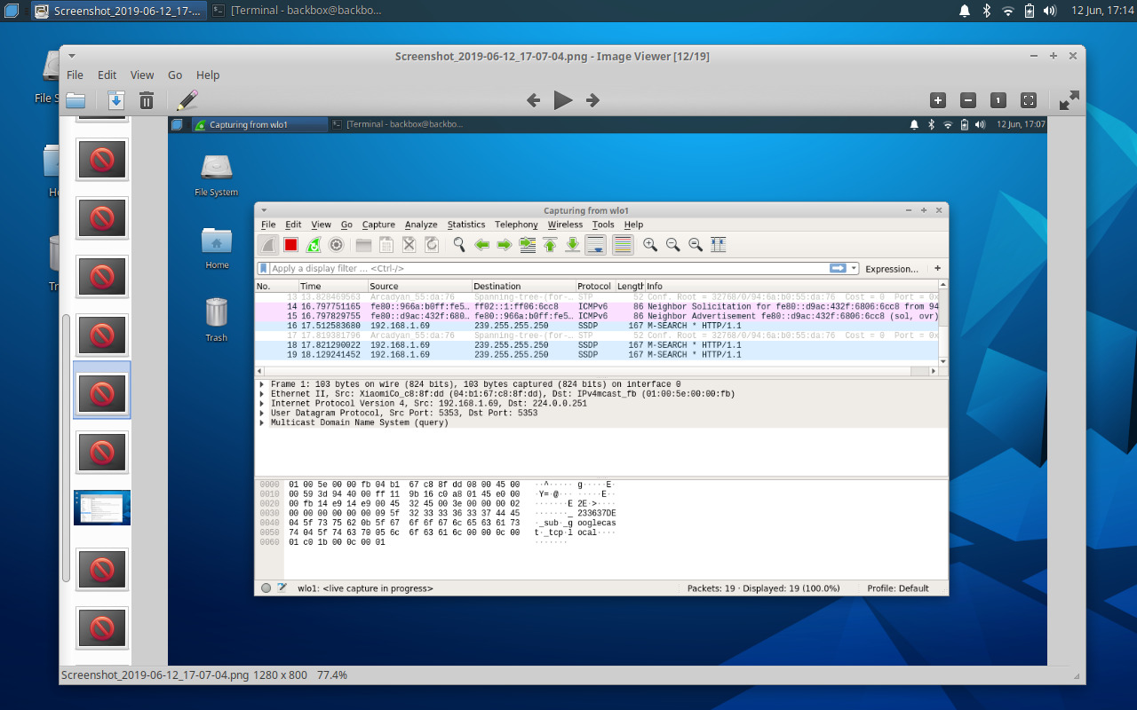1137x710 pixels.
Task: Go to the first packet with green up arrow
Action: pyautogui.click(x=549, y=244)
